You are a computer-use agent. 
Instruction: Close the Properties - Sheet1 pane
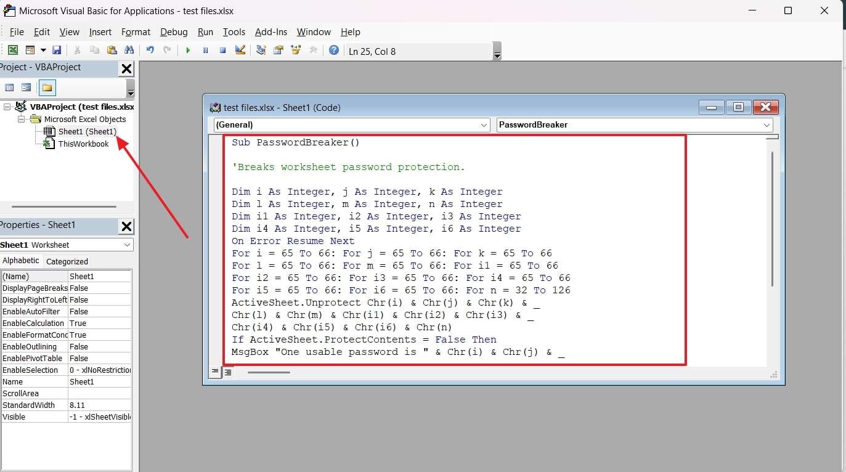click(126, 226)
